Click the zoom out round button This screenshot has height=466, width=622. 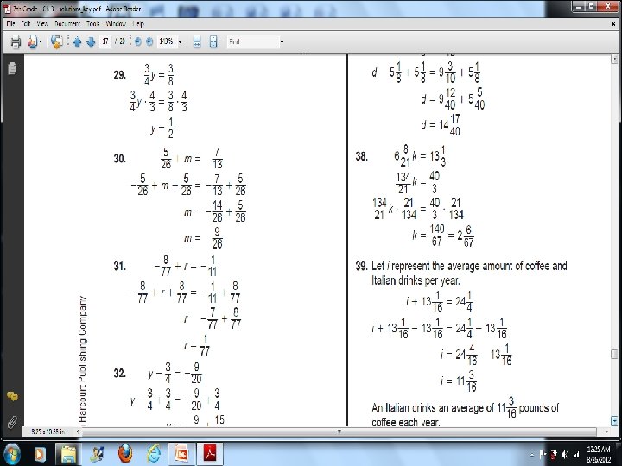point(137,41)
